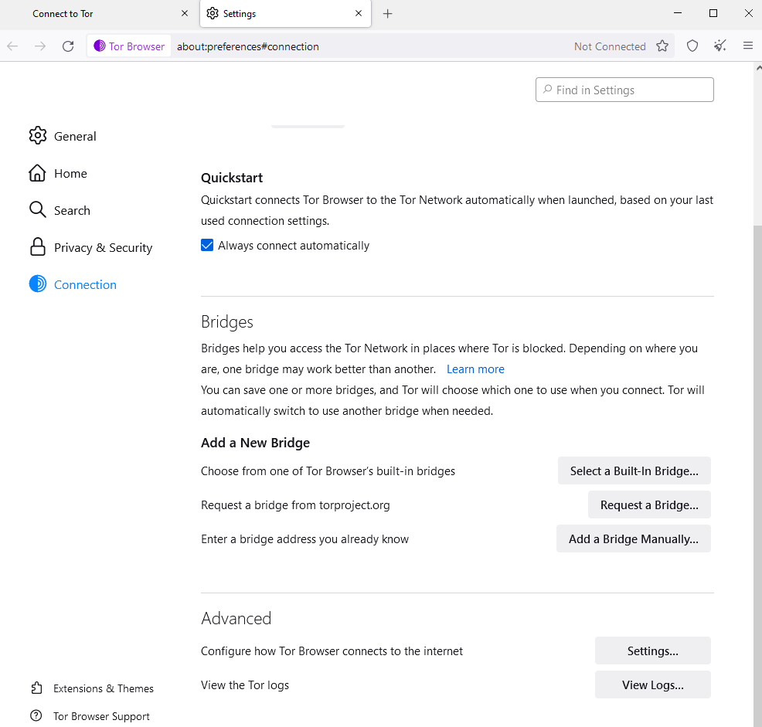Click the New Identity broom icon
The image size is (762, 727).
[x=719, y=46]
